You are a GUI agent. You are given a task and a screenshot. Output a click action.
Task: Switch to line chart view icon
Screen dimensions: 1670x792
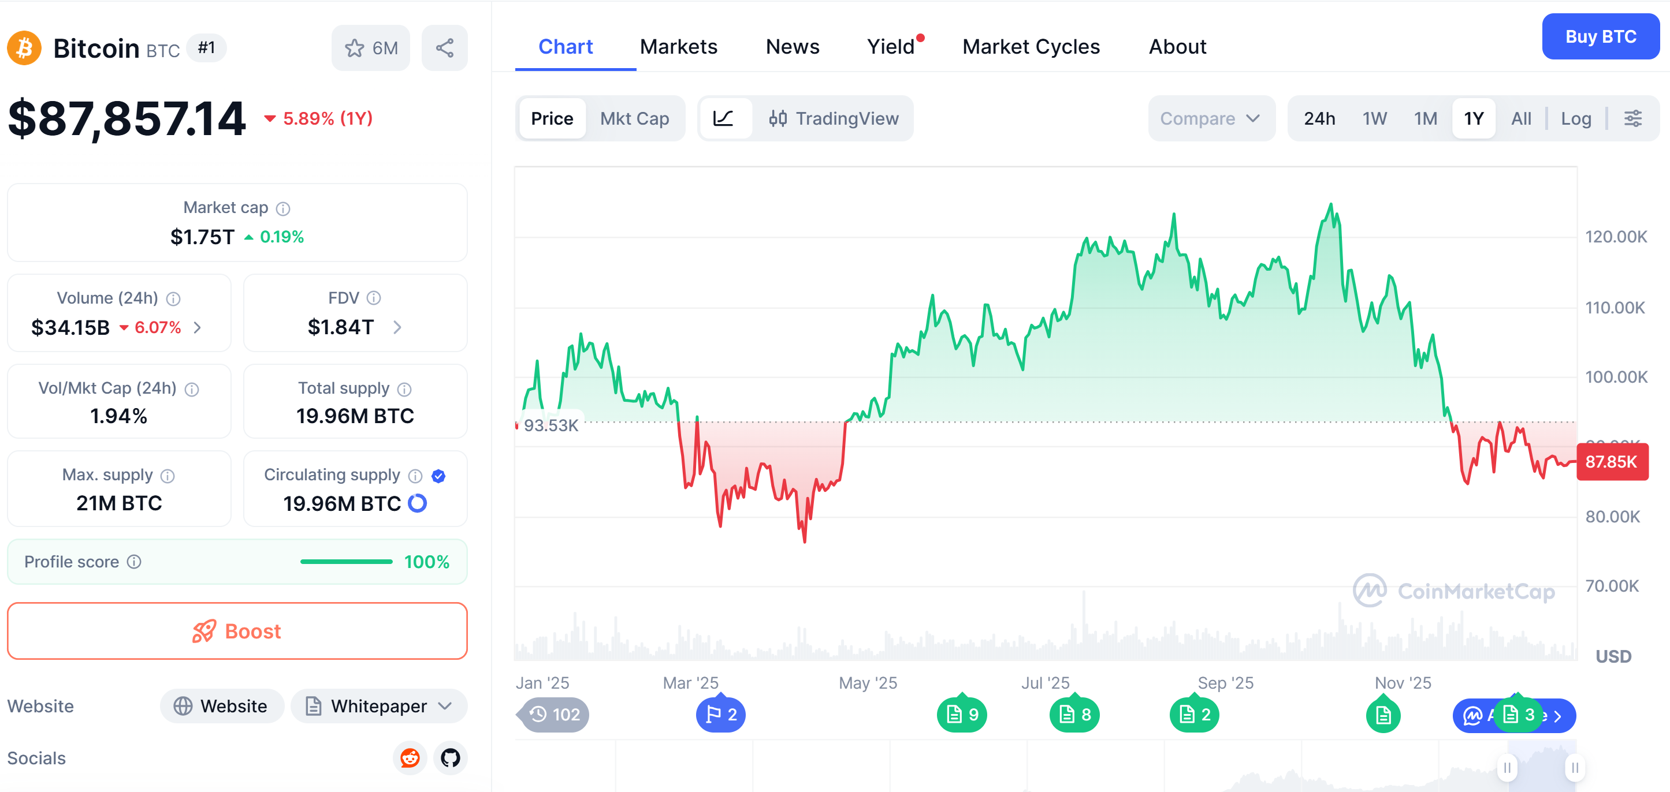point(725,118)
